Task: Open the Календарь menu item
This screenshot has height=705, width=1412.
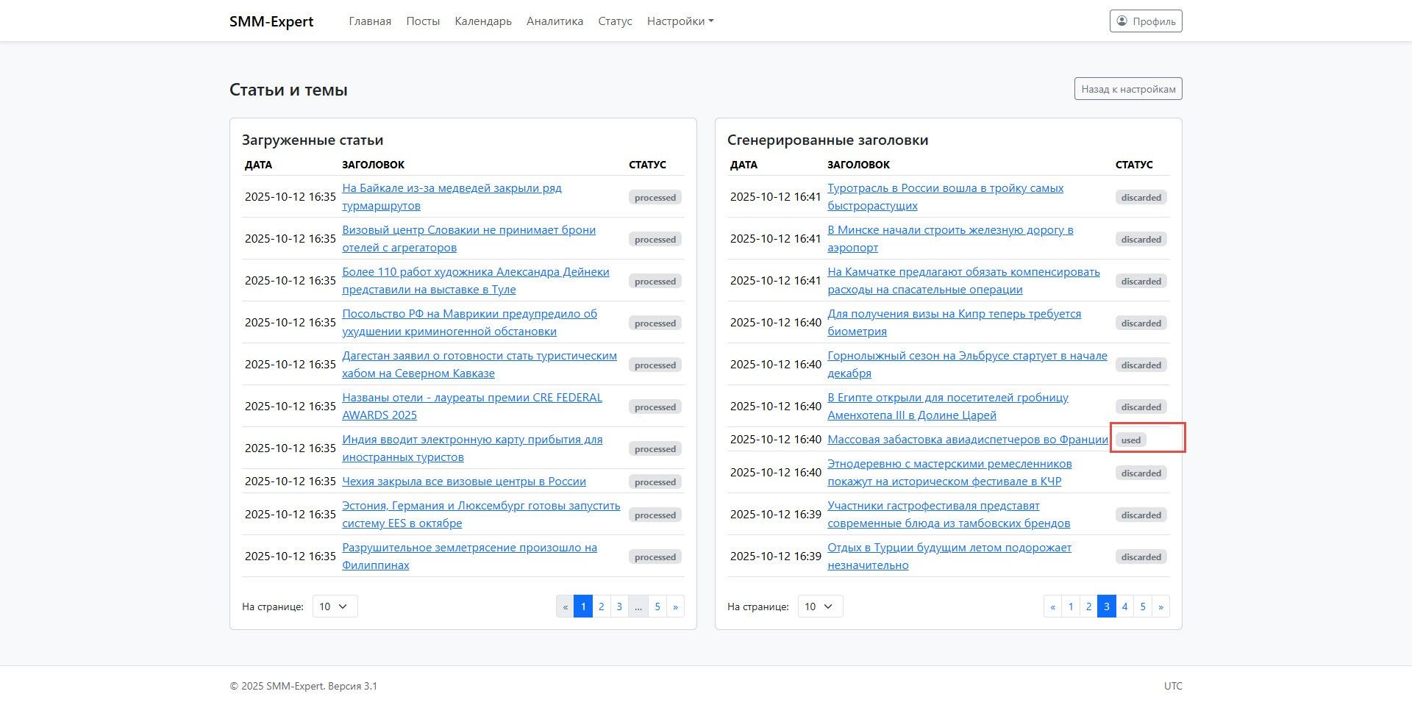Action: [483, 21]
